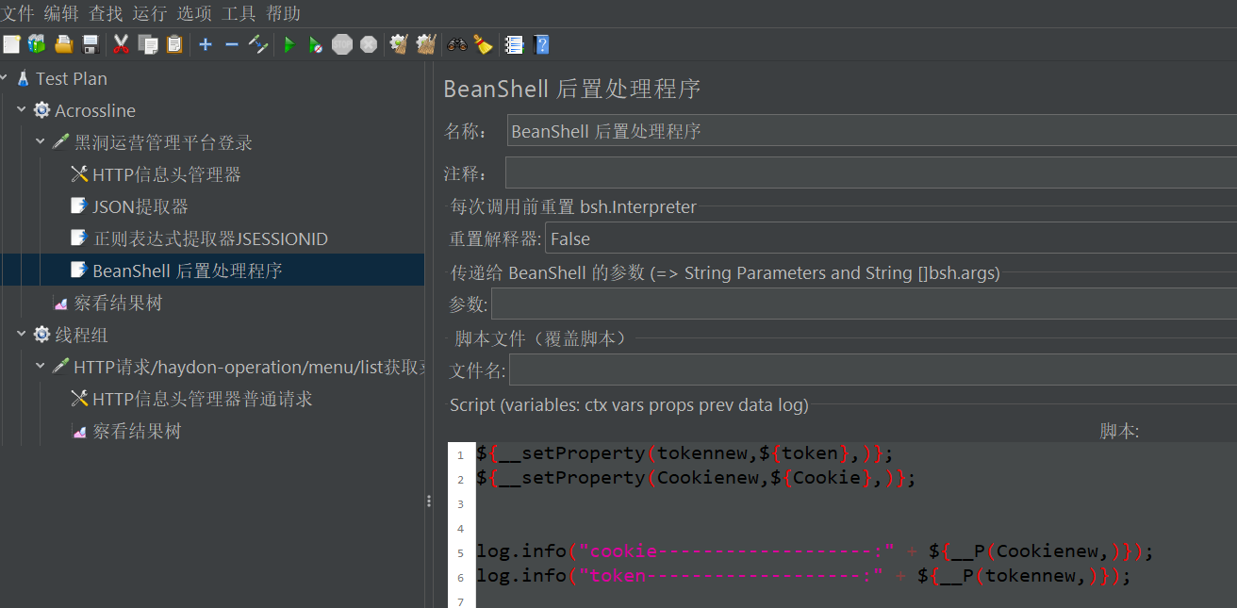Open the 编辑 menu
Screen dimensions: 1237x608
(x=61, y=13)
